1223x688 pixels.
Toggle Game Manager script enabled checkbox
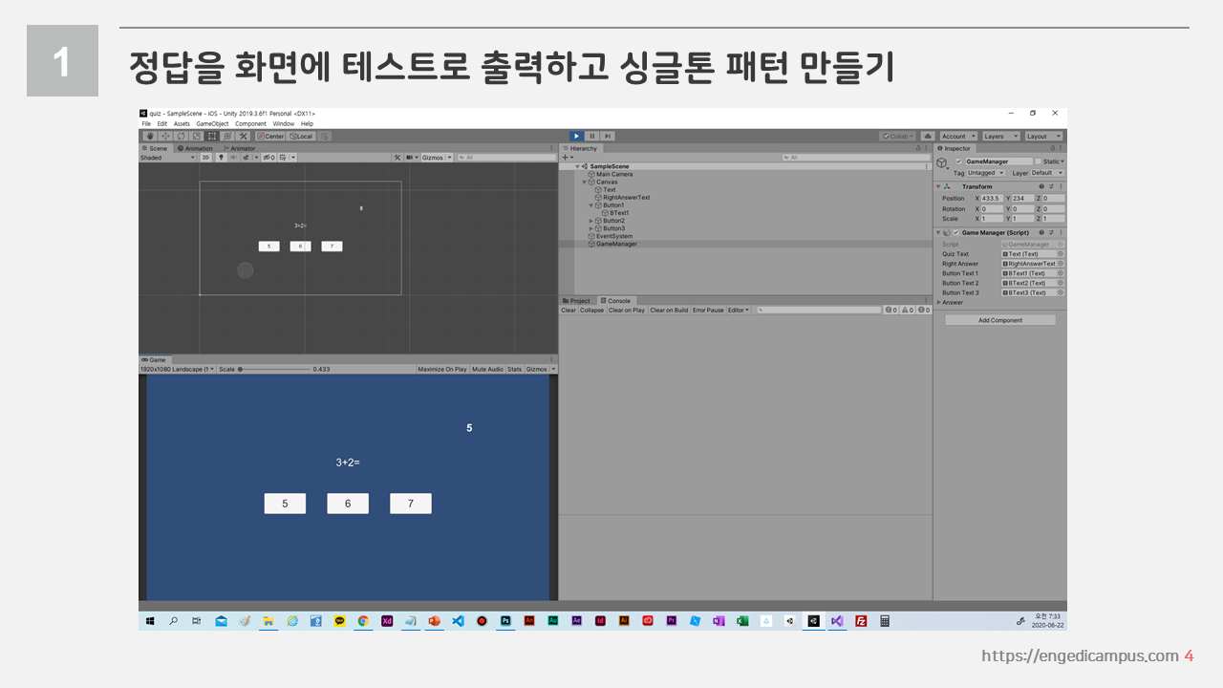coord(955,232)
